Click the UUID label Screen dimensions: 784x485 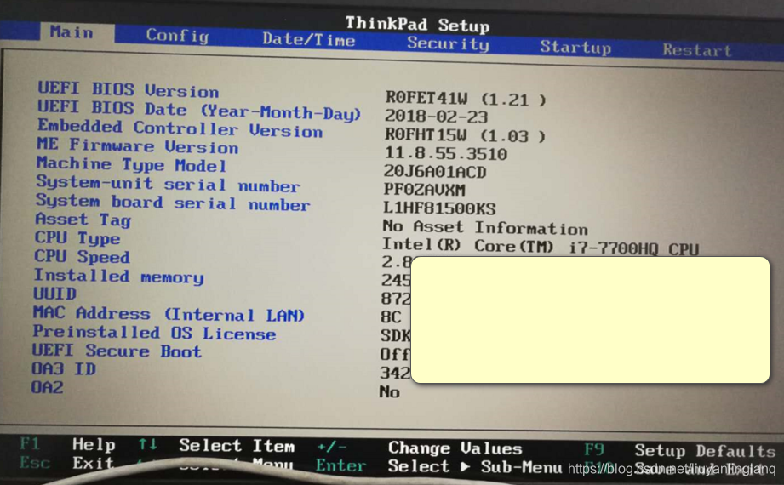click(x=54, y=294)
